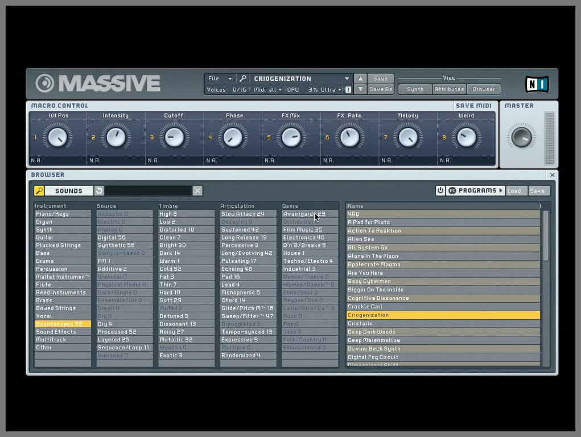Click the Save As button
Screen dimensions: 581x437
[380, 89]
